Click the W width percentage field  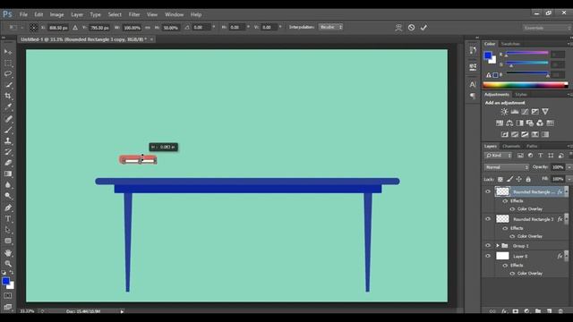click(132, 28)
